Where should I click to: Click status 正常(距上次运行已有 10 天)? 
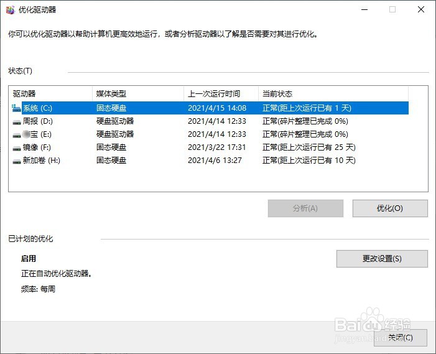(x=309, y=161)
